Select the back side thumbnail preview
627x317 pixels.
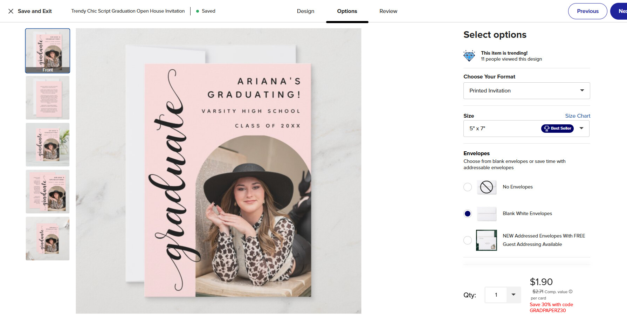click(x=48, y=98)
